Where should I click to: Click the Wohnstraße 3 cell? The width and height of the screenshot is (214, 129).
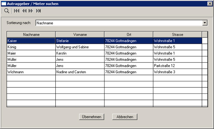point(177,72)
